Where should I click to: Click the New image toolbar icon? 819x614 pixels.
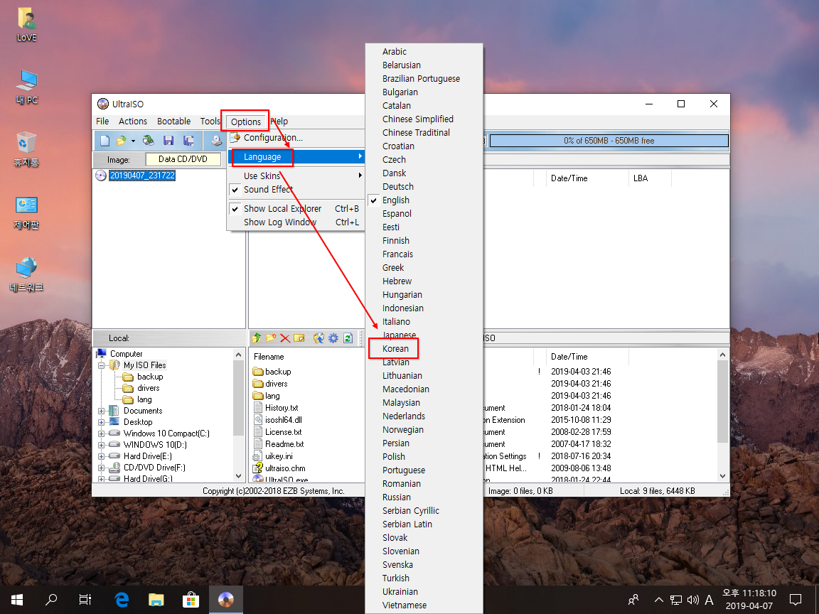click(x=105, y=141)
